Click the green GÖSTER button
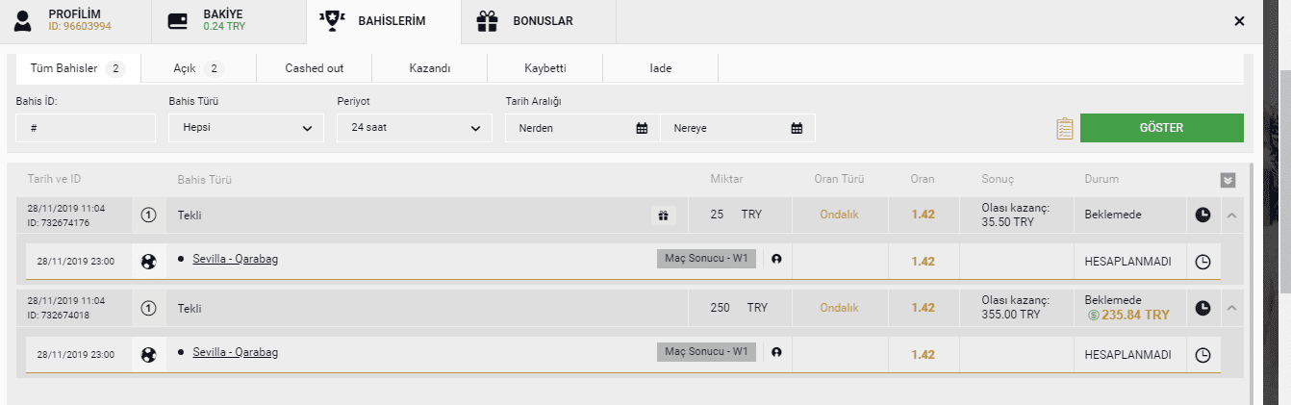The image size is (1291, 405). [x=1161, y=128]
